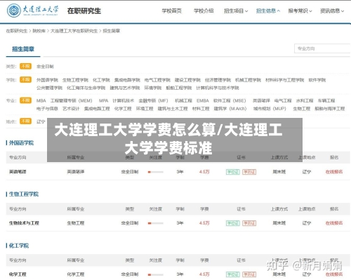Filter by major MPA
This screenshot has width=351, height=280.
click(103, 101)
